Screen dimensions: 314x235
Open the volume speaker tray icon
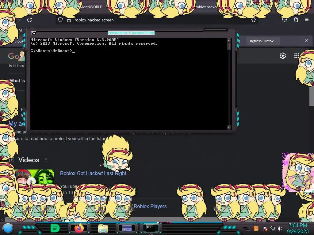(x=280, y=228)
